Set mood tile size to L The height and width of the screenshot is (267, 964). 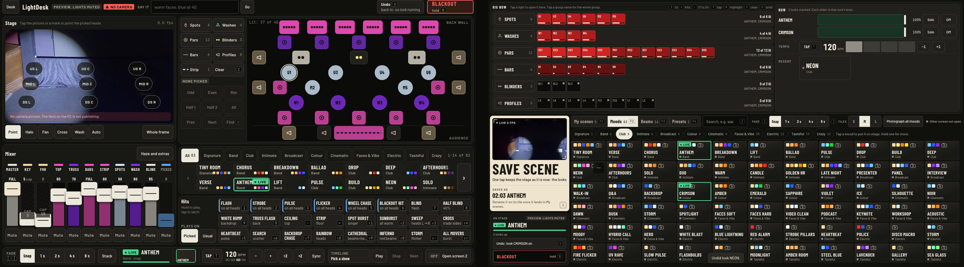[875, 122]
